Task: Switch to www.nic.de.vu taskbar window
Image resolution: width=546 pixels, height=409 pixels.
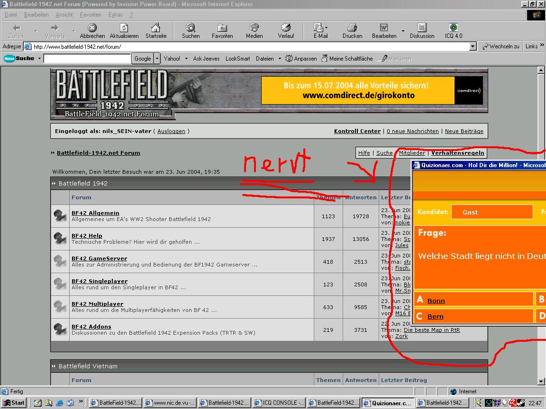Action: [x=170, y=403]
